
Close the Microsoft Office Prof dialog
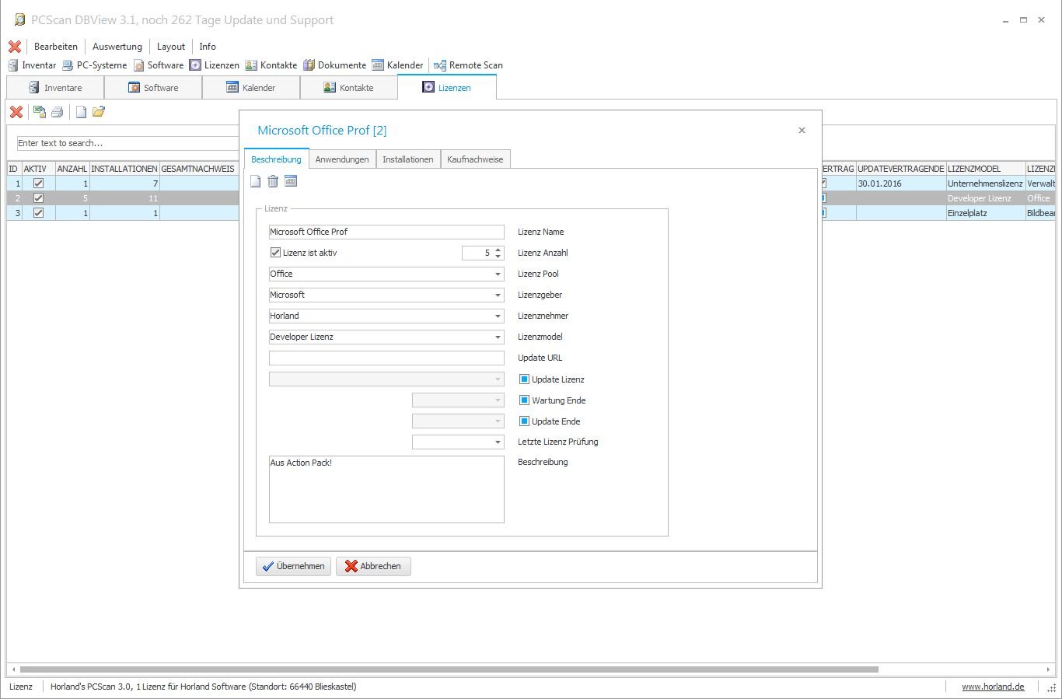click(x=802, y=131)
